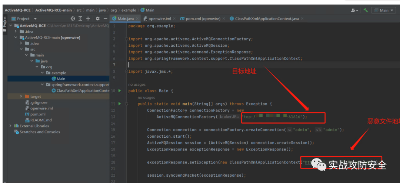Run the Main class via gutter arrow
This screenshot has height=183, width=400.
(x=120, y=91)
